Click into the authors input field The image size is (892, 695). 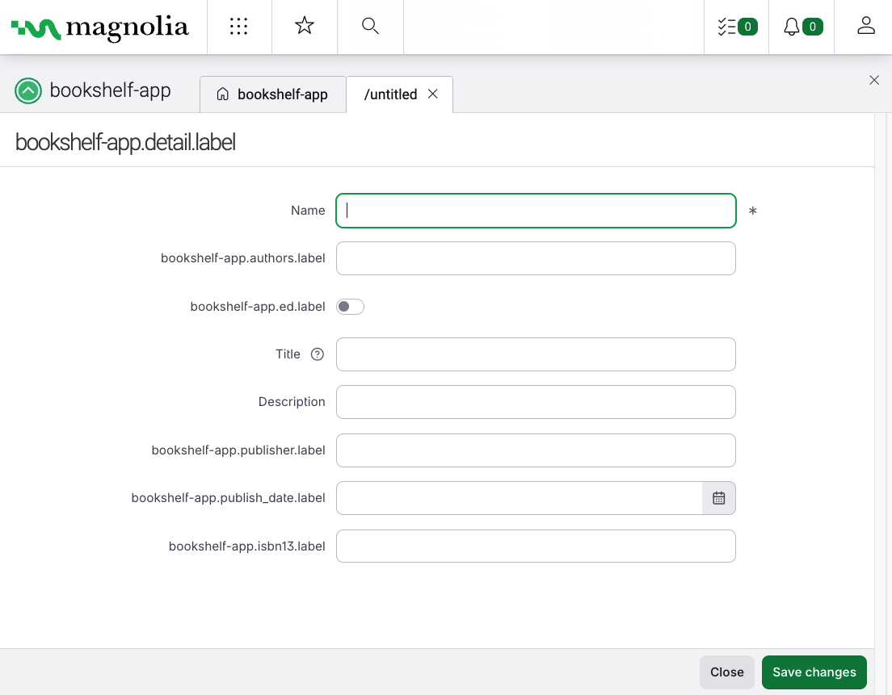(x=536, y=258)
